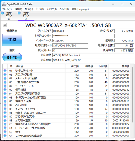Image resolution: width=135 pixels, height=141 pixels.
Task: Click the previous disk arrow button
Action: [x=5, y=25]
